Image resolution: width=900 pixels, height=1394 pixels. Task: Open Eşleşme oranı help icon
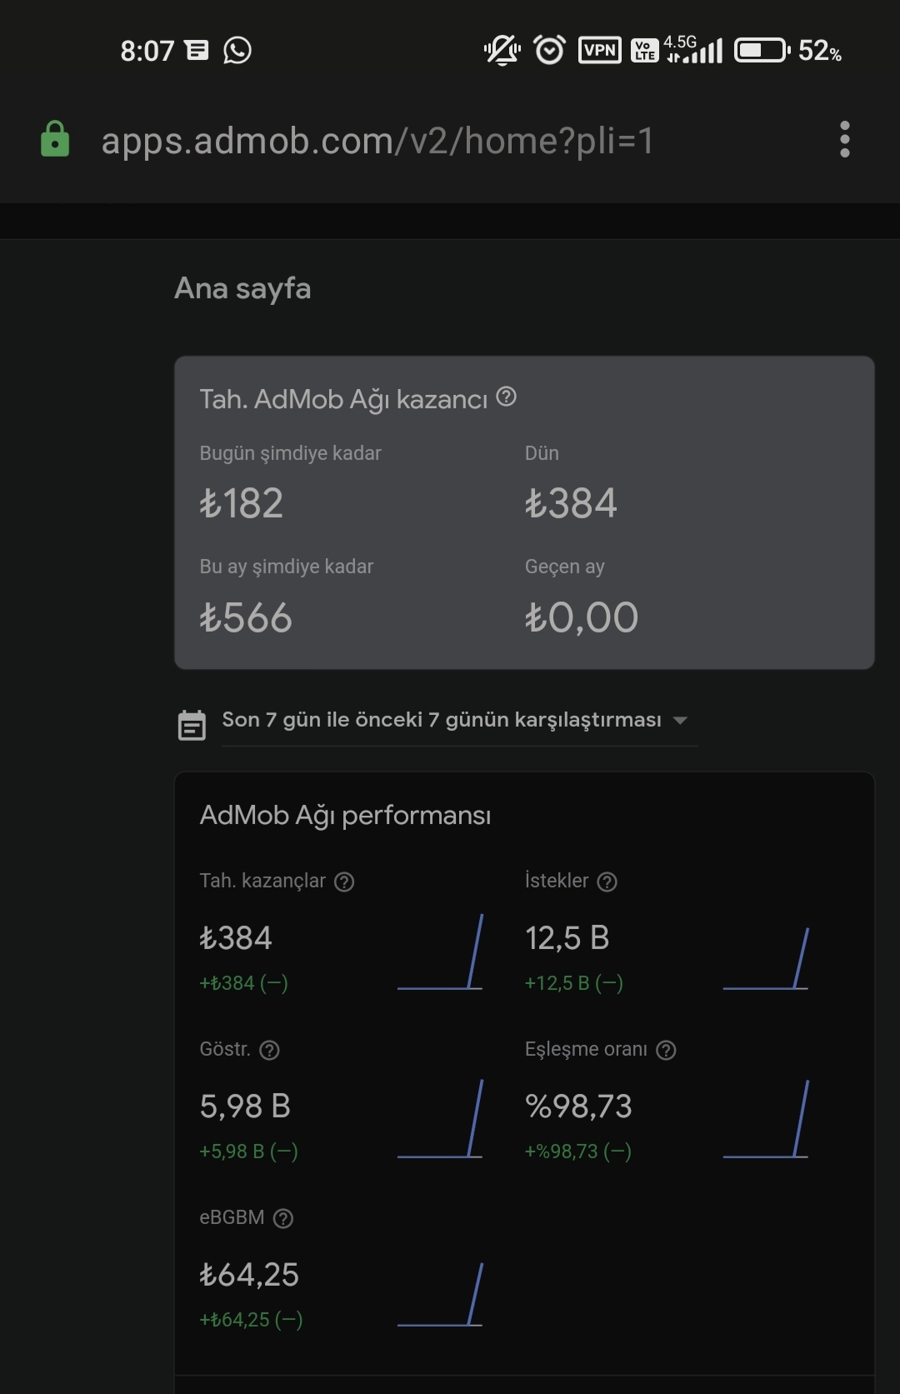(x=666, y=1050)
